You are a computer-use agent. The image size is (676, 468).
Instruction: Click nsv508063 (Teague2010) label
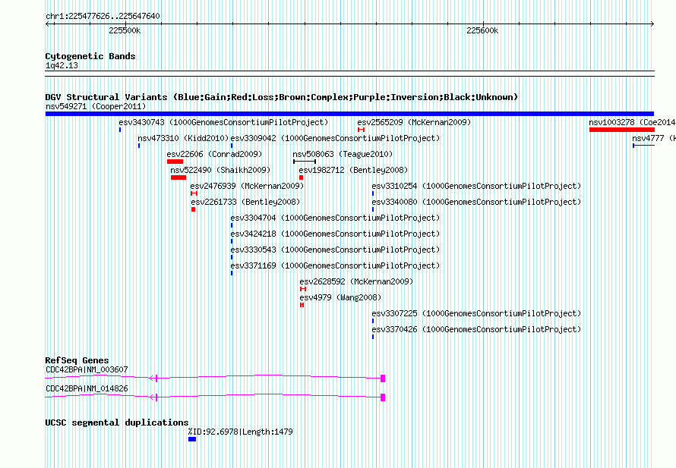[x=343, y=154]
